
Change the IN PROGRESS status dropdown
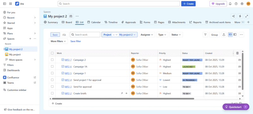click(190, 80)
